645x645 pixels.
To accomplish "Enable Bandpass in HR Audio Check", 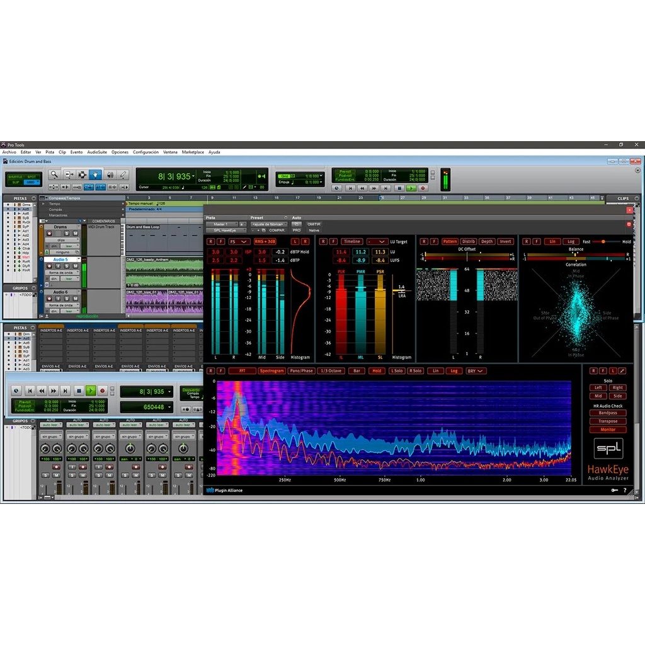I will 608,413.
